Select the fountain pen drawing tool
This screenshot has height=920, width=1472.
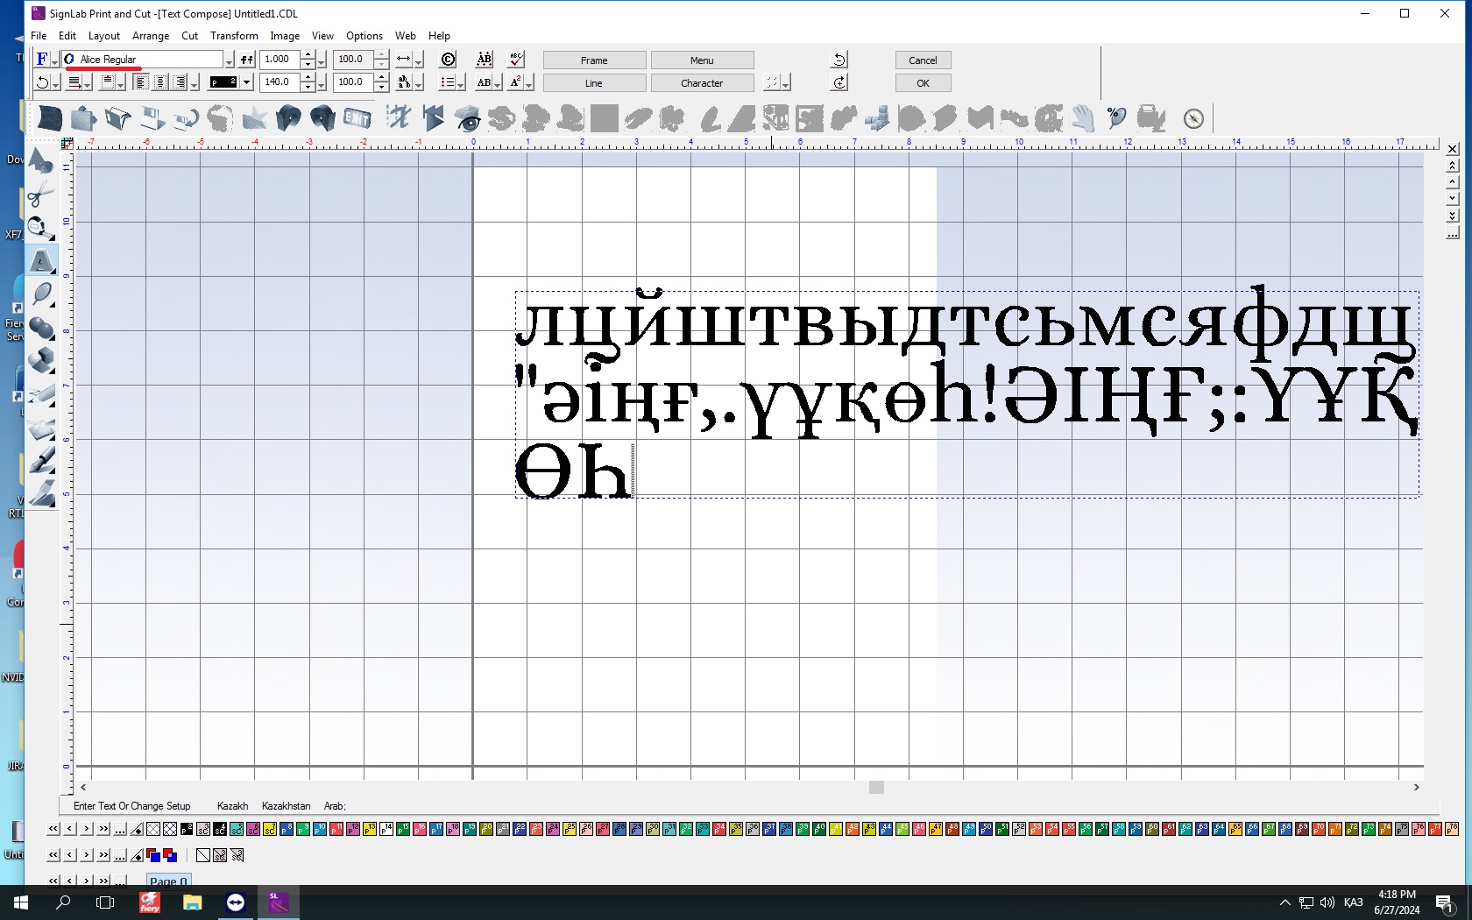(x=40, y=460)
